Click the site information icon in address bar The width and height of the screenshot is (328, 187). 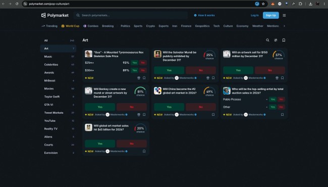point(25,4)
